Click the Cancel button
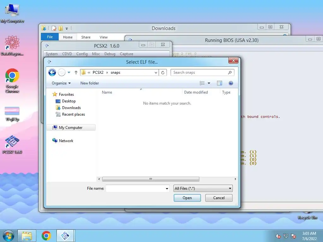This screenshot has height=242, width=323. (219, 198)
